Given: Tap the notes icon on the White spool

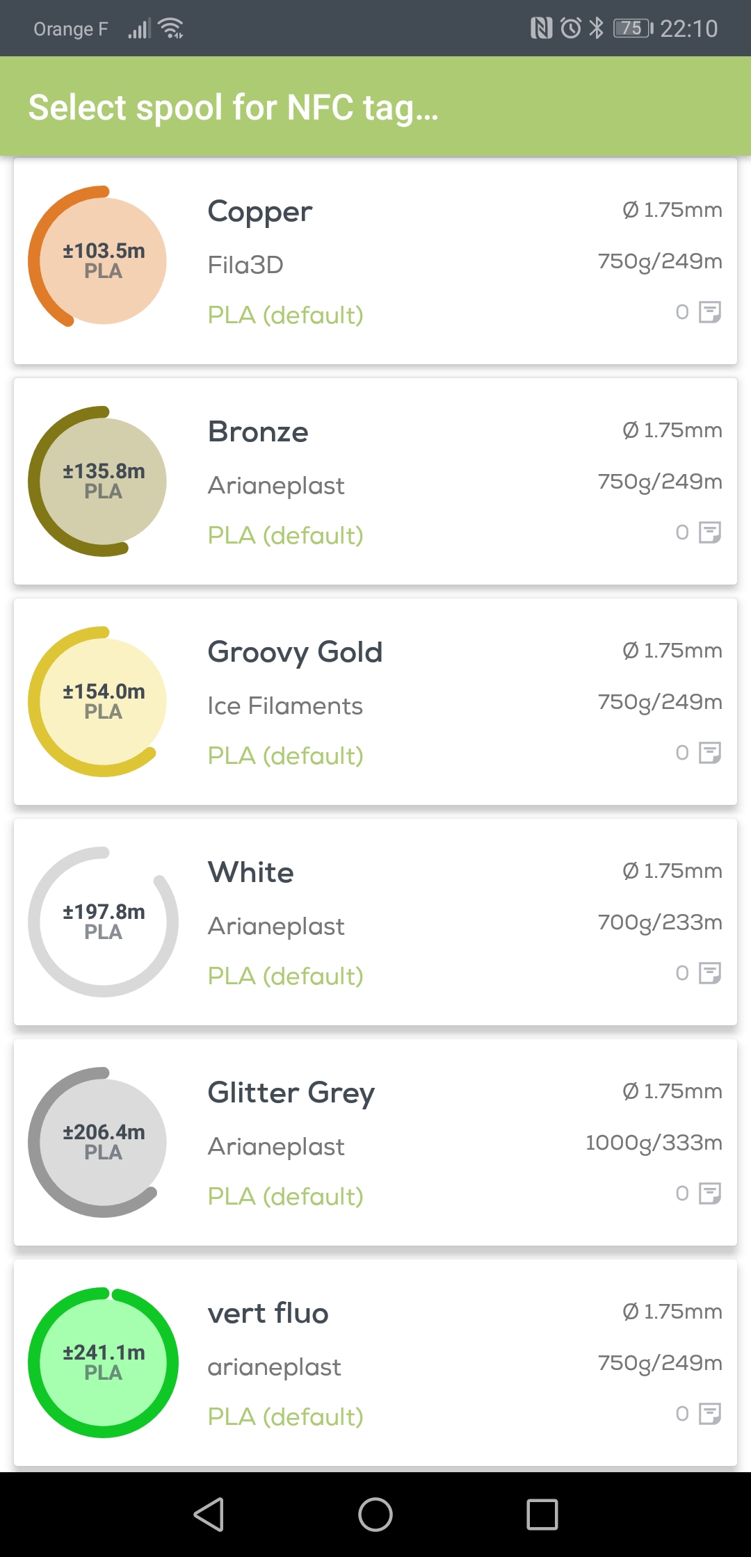Looking at the screenshot, I should [x=709, y=973].
